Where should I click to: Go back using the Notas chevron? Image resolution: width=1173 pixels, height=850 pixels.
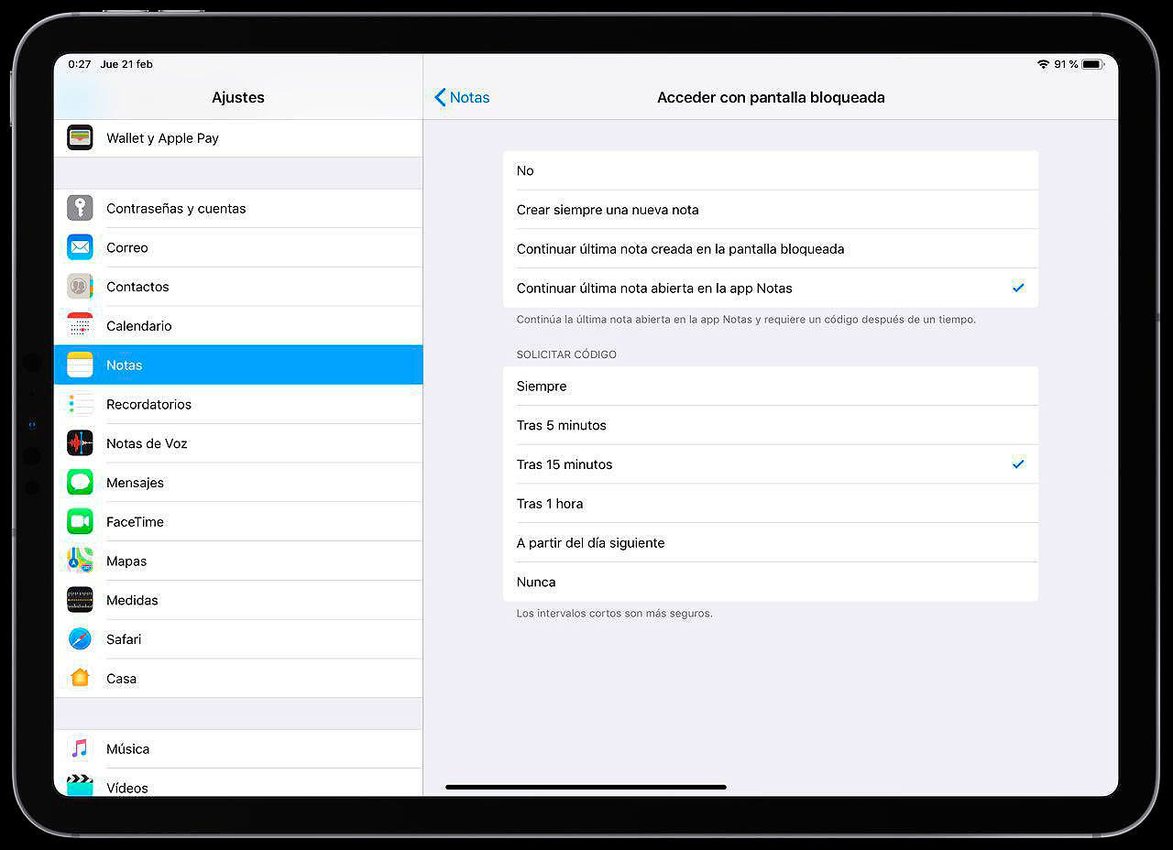coord(440,97)
